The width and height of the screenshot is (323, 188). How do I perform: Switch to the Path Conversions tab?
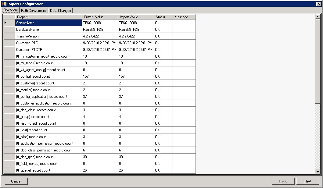(x=34, y=10)
